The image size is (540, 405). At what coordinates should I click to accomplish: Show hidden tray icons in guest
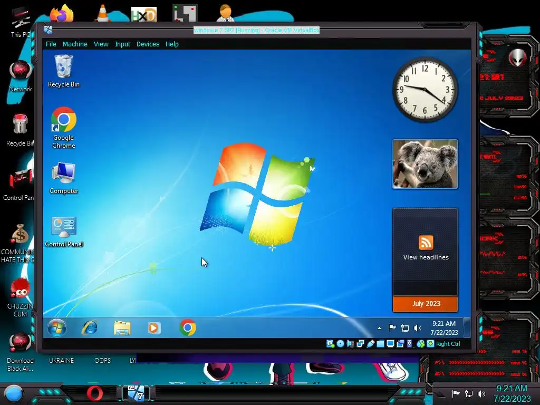pyautogui.click(x=379, y=328)
